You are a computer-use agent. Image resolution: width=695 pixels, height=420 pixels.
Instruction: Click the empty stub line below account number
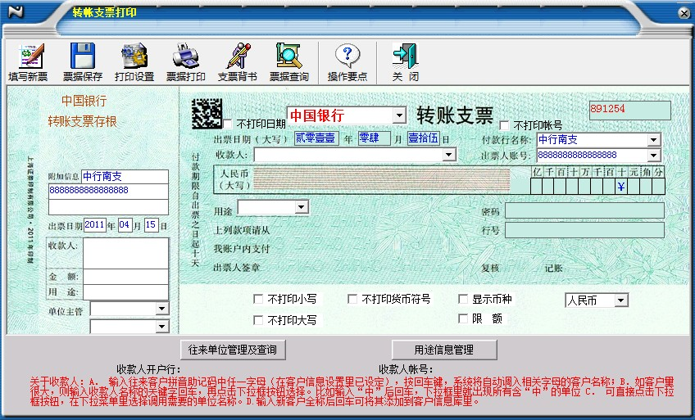108,206
